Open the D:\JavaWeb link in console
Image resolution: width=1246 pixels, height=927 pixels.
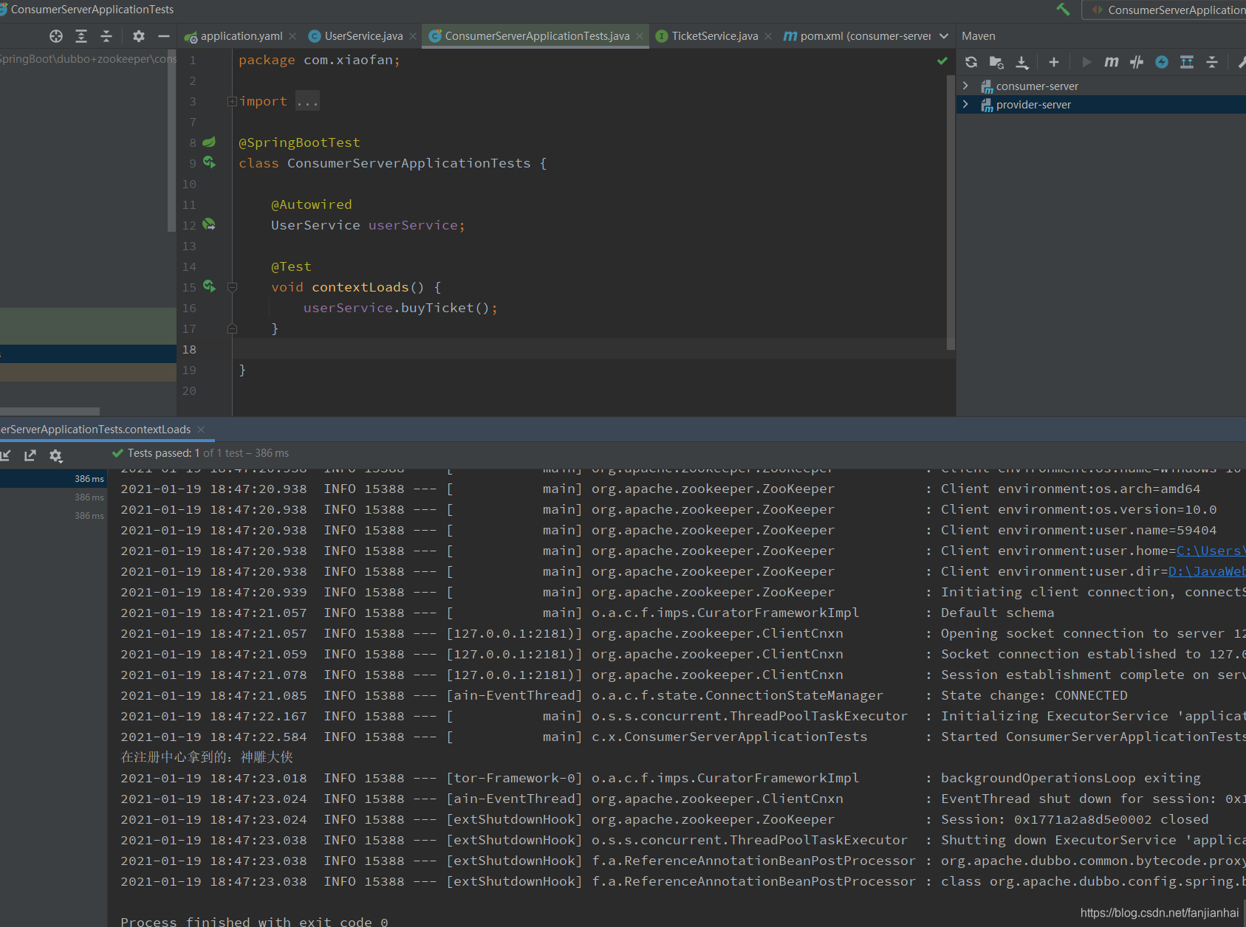click(1207, 571)
